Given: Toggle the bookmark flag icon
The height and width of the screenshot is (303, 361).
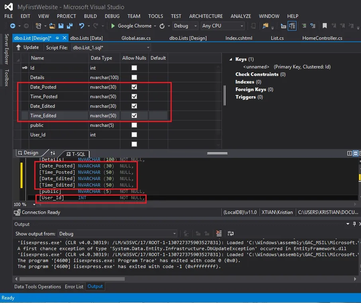Looking at the screenshot, I should [325, 26].
